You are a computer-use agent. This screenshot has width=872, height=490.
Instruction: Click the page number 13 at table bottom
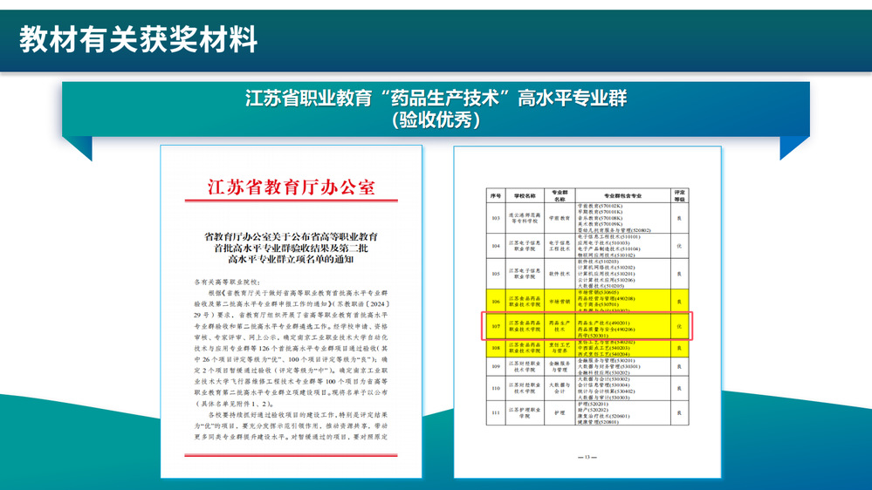point(587,458)
